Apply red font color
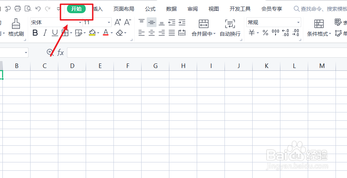Image resolution: width=347 pixels, height=178 pixels. pyautogui.click(x=106, y=33)
